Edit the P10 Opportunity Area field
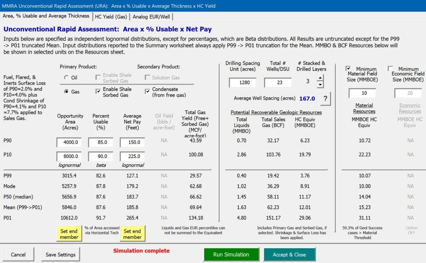426x263 pixels. pos(69,156)
